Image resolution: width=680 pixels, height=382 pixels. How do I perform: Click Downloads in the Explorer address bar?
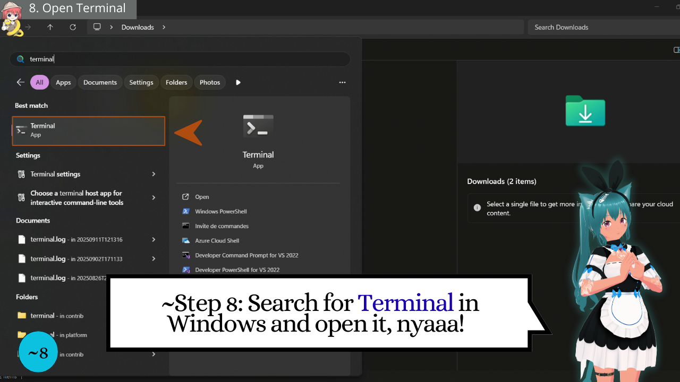click(x=138, y=27)
